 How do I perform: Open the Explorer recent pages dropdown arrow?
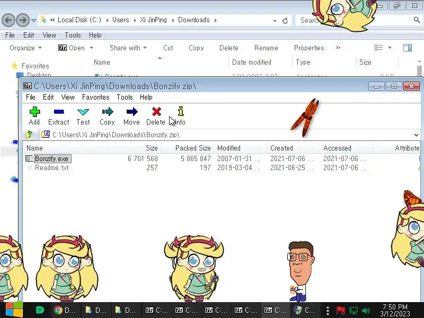pyautogui.click(x=33, y=21)
